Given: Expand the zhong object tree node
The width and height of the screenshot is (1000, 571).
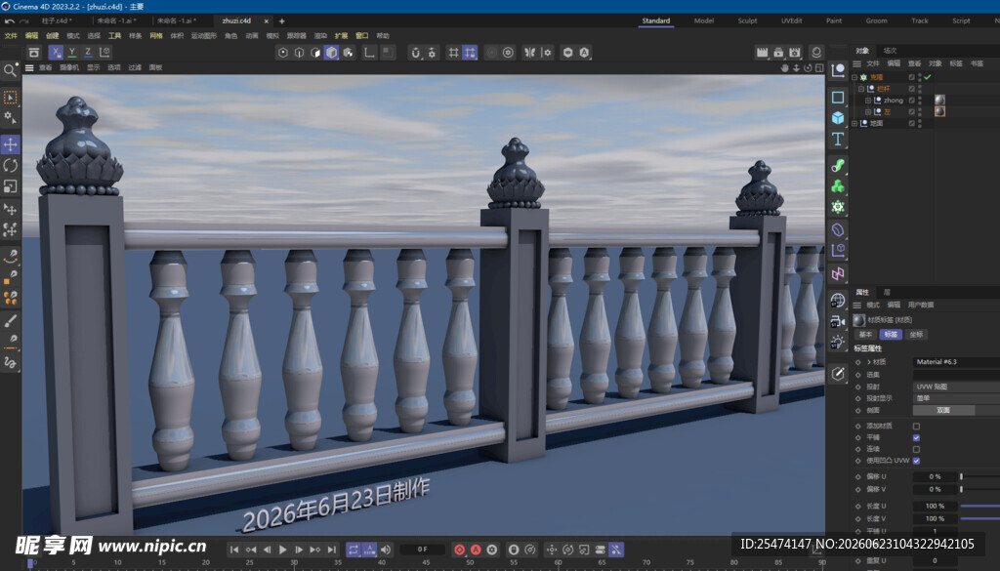Looking at the screenshot, I should click(868, 101).
